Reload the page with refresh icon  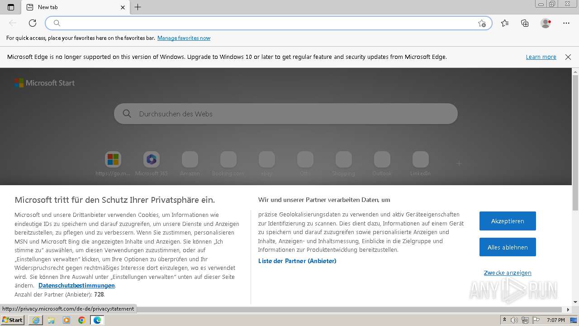click(x=33, y=23)
